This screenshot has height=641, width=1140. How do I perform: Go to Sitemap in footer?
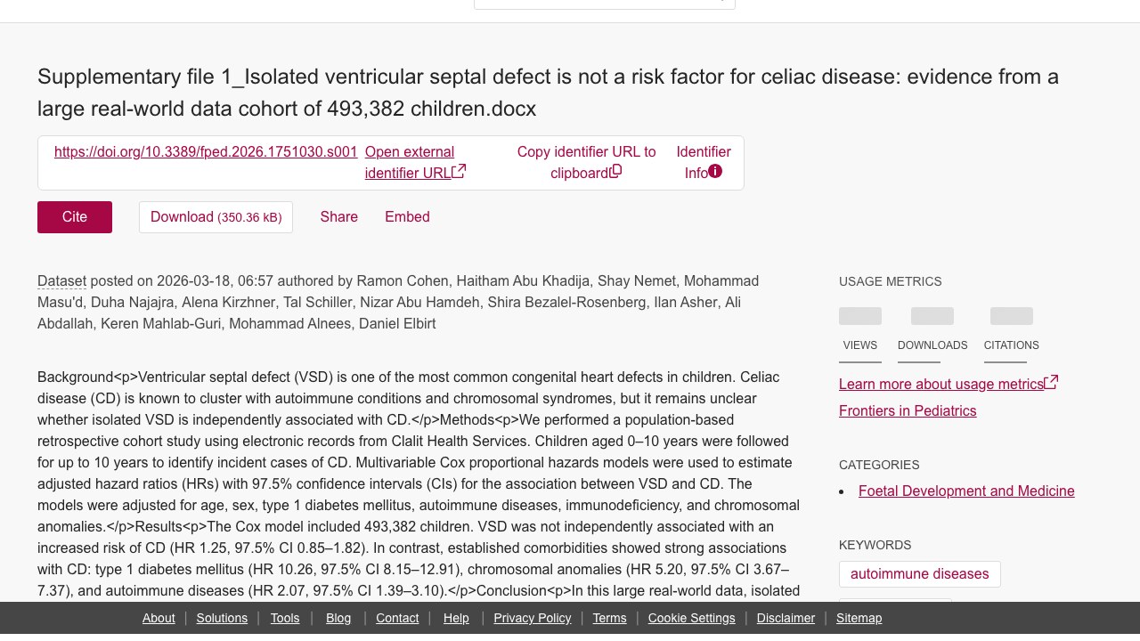pos(859,618)
